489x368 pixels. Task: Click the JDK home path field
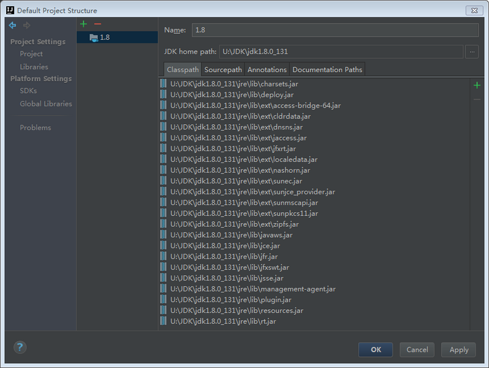pyautogui.click(x=341, y=52)
